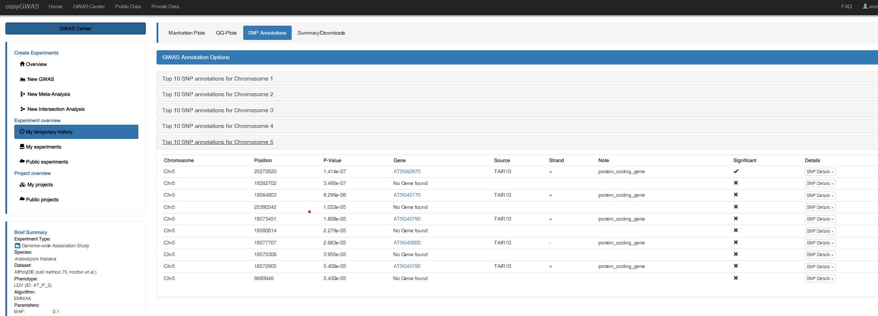Click the My projects icon
This screenshot has height=316, width=878.
click(x=22, y=185)
